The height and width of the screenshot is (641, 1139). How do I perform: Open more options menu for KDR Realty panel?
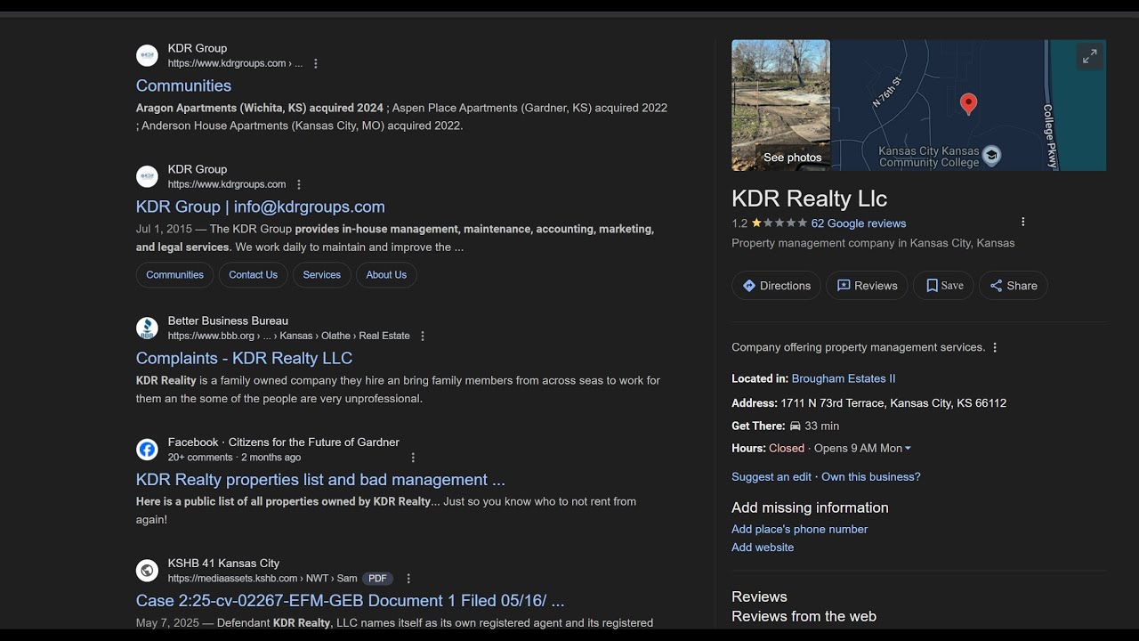coord(1023,222)
